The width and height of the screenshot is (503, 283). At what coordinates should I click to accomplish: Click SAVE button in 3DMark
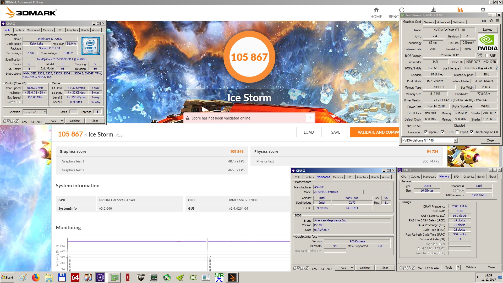pyautogui.click(x=336, y=132)
